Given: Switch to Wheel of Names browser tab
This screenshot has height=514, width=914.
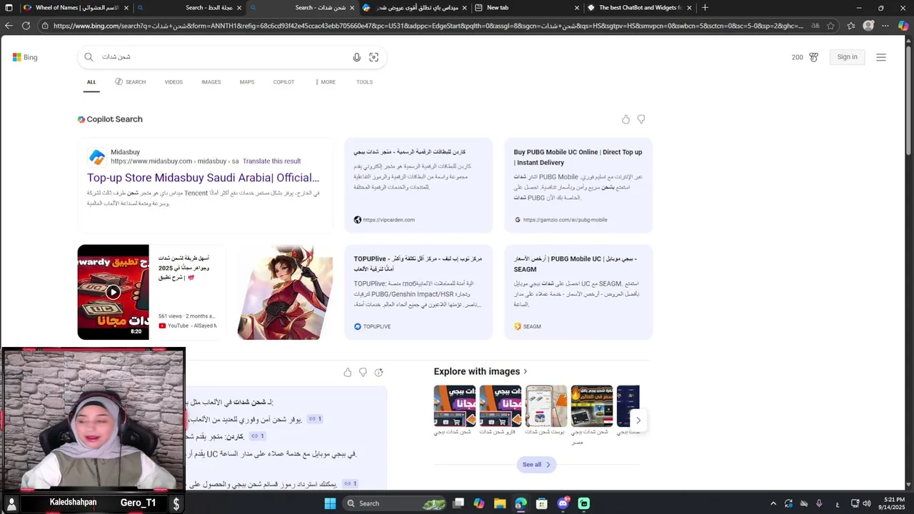Looking at the screenshot, I should coord(76,8).
